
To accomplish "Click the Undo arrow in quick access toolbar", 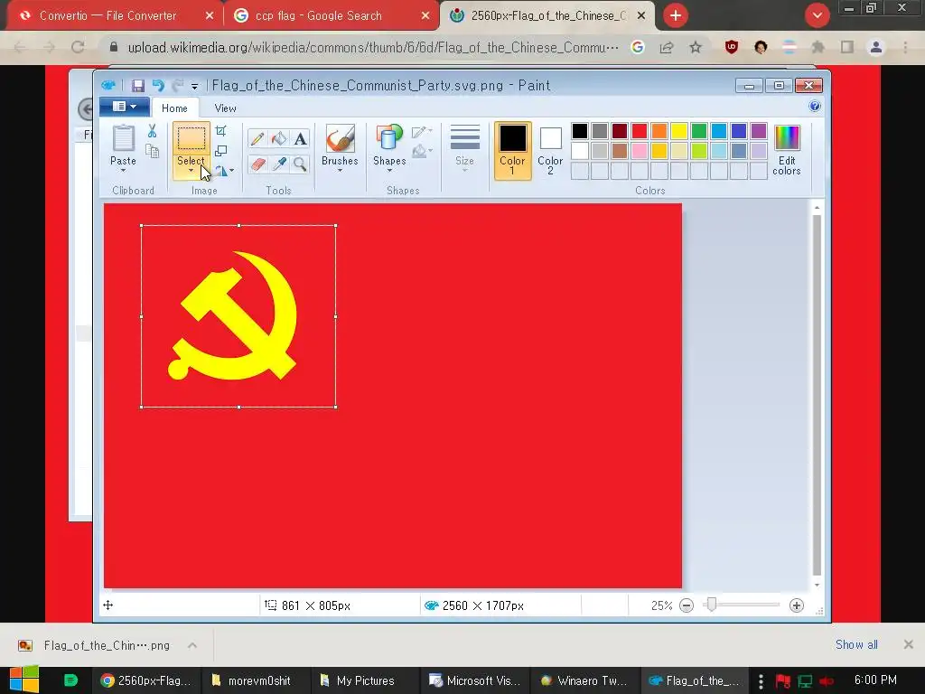I will point(158,86).
